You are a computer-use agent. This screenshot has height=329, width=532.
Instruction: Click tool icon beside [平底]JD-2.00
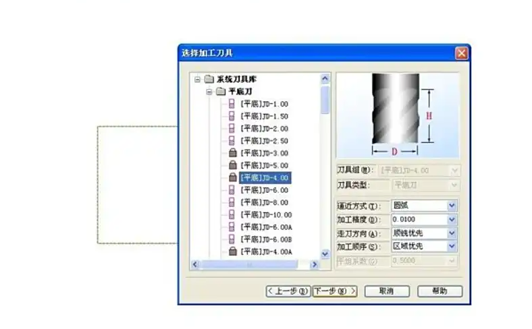[x=232, y=128]
